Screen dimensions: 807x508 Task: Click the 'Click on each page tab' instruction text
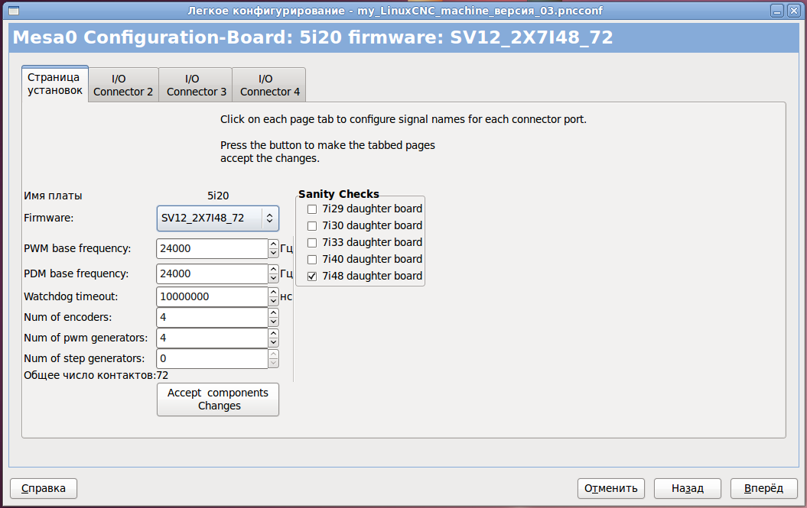click(404, 119)
